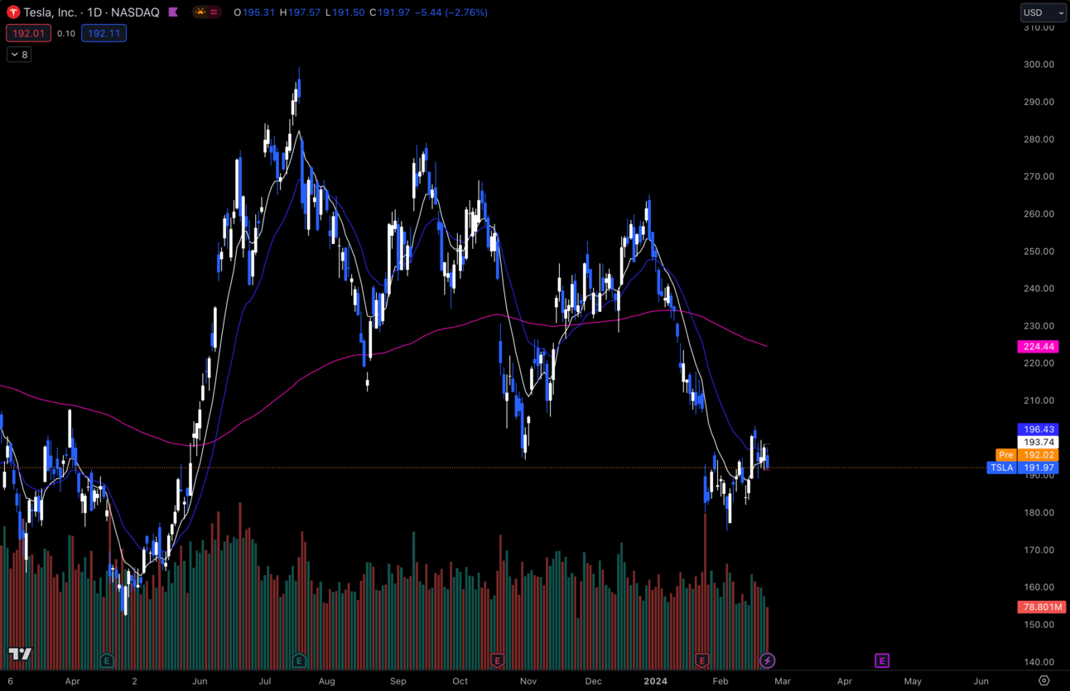Screen dimensions: 1070x691
Task: Click the white 193.74 price label
Action: [1038, 443]
